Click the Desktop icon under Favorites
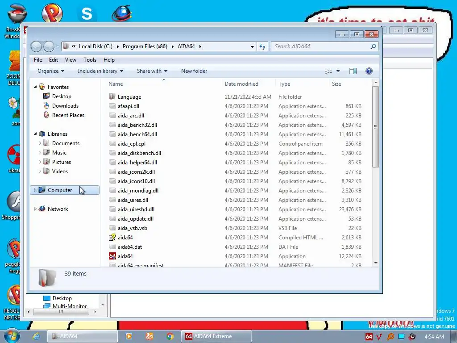Viewport: 457px width, 343px height. coord(46,96)
